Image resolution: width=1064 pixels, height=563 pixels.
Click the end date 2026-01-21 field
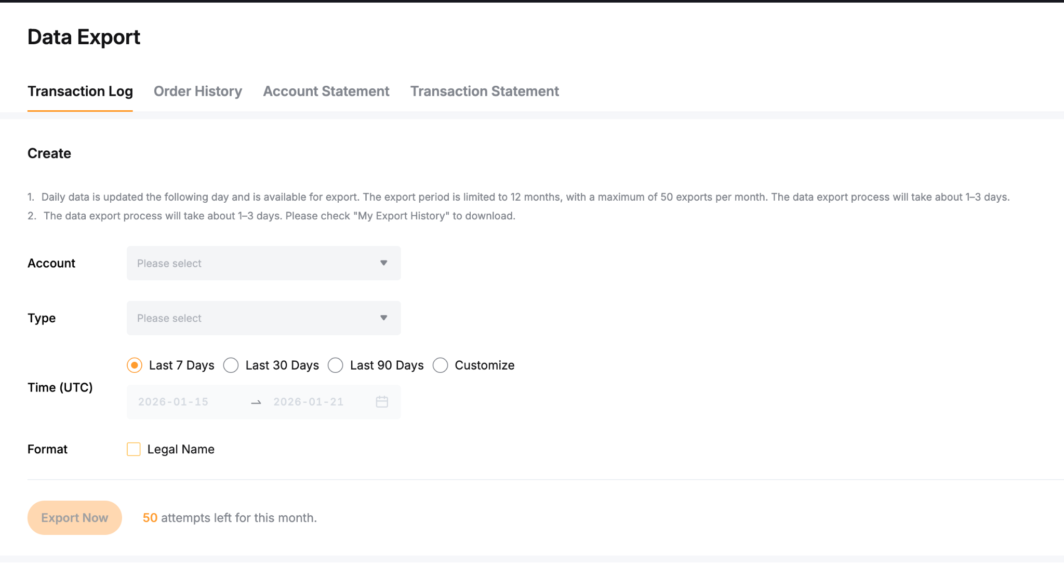pyautogui.click(x=309, y=402)
